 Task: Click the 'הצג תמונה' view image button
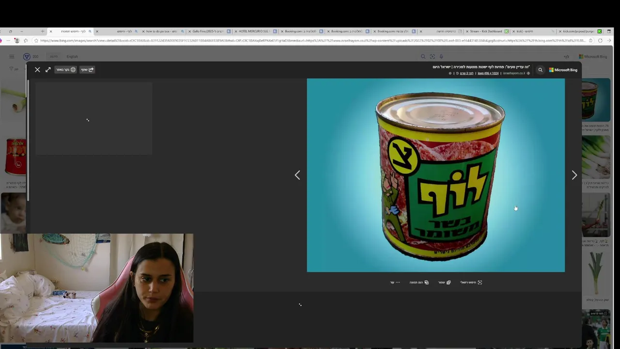tap(419, 282)
